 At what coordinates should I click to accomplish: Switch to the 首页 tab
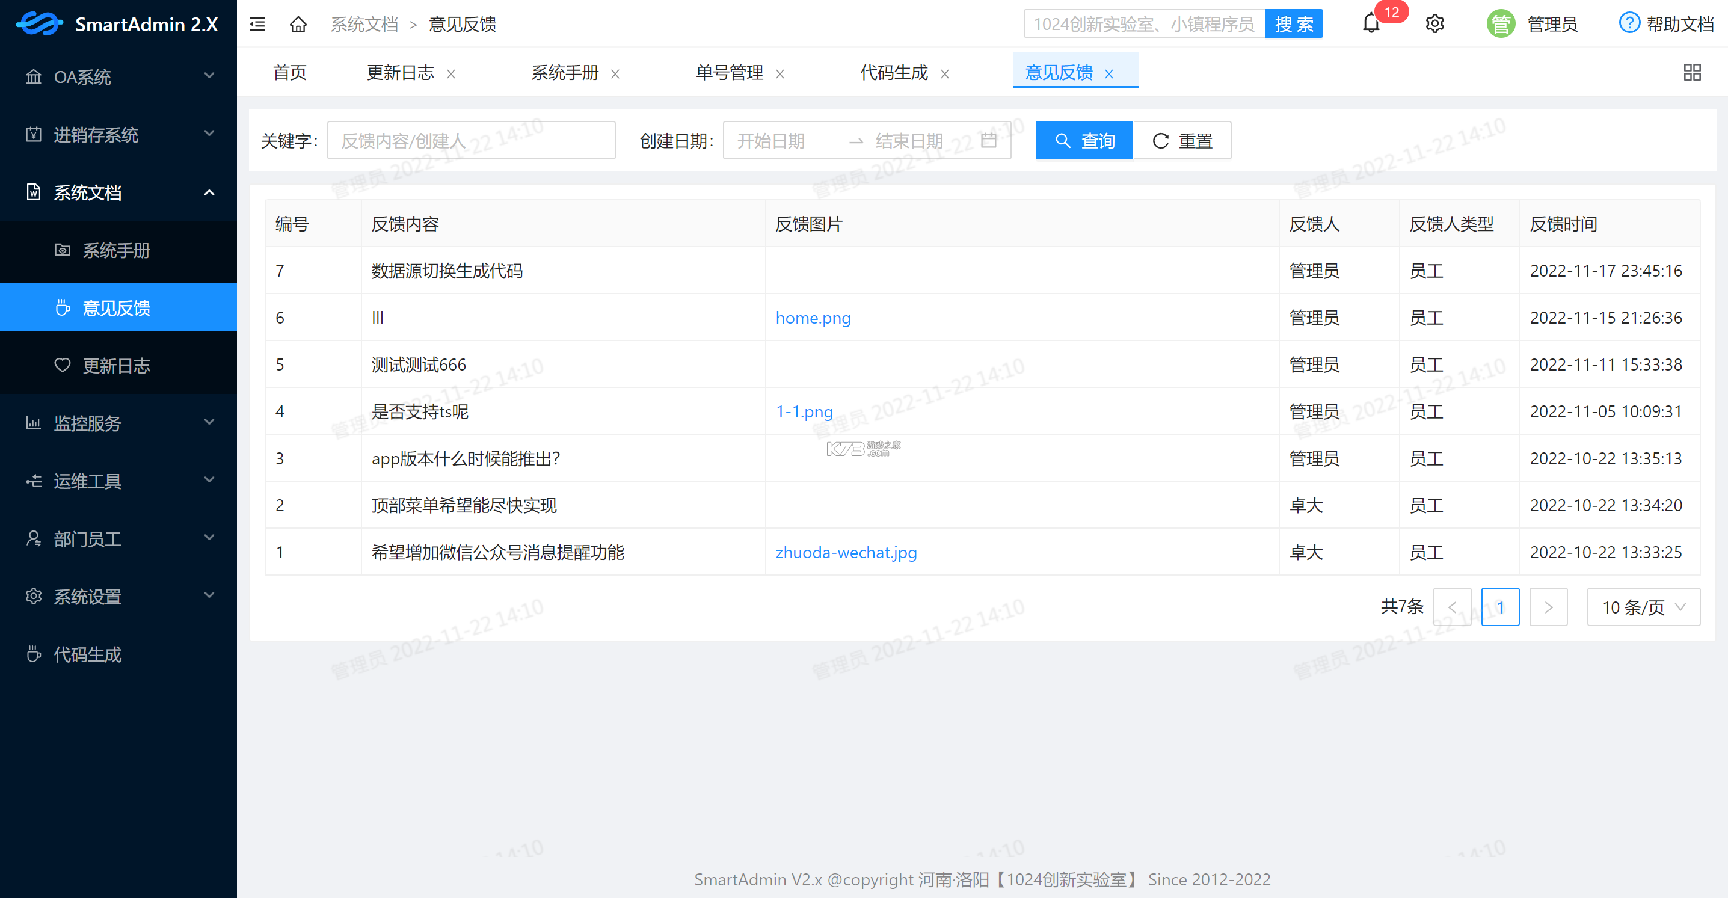tap(290, 72)
